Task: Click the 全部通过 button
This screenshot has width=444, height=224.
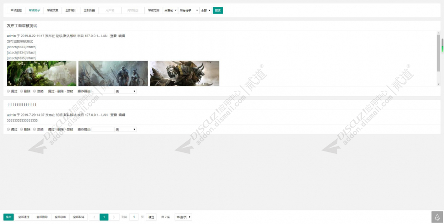Action: (x=24, y=217)
